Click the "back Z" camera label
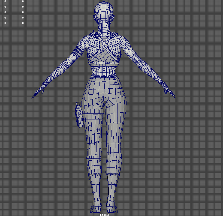 (104, 215)
